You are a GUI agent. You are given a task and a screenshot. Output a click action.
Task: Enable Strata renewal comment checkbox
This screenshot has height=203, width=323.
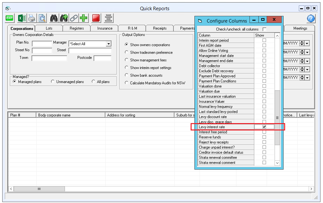point(264,163)
